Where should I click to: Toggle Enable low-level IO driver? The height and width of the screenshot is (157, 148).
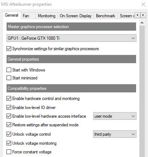9,107
